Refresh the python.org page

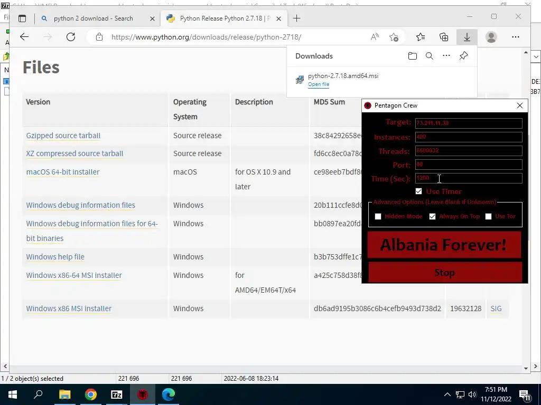pos(71,37)
